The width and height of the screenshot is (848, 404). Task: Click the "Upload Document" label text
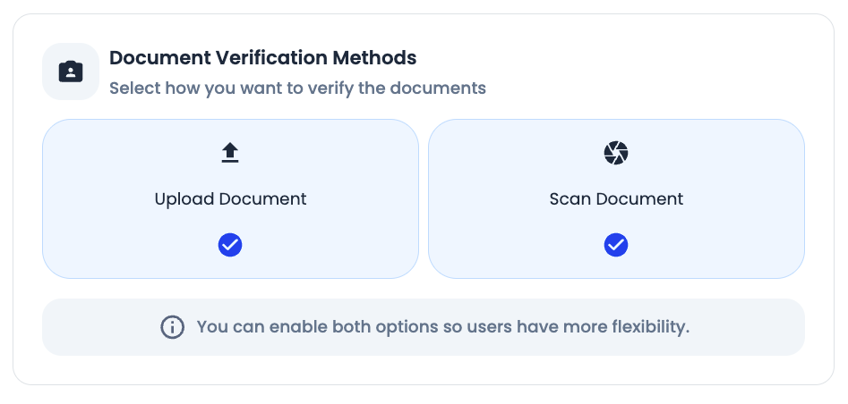230,198
